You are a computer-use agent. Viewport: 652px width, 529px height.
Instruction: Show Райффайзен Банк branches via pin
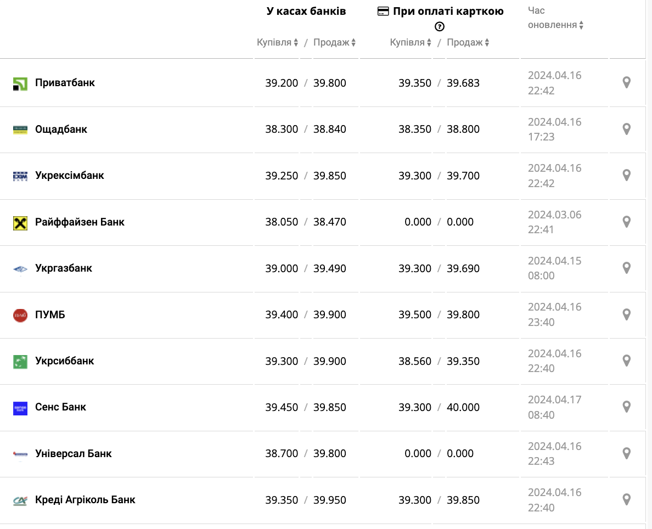click(626, 222)
